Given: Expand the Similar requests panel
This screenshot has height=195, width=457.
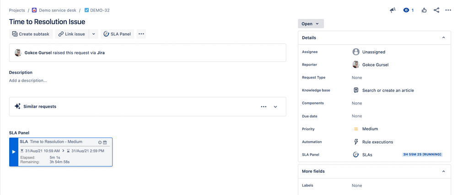Looking at the screenshot, I should pos(275,106).
